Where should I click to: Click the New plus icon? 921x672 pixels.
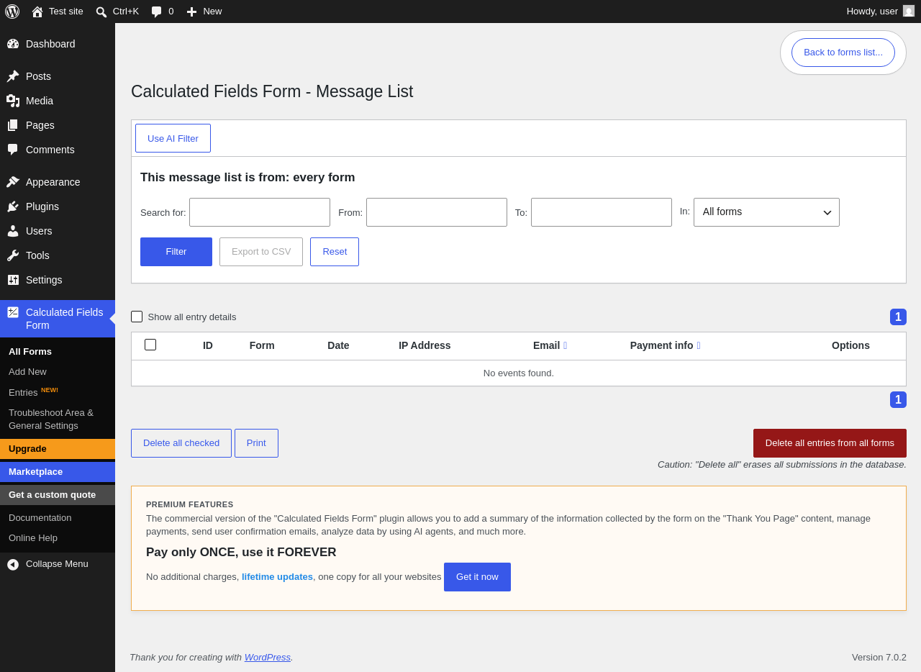point(191,12)
